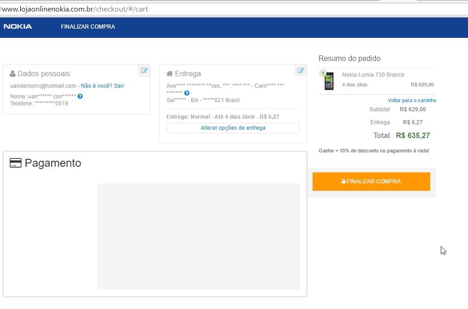Click the Nokia logo in header

(18, 27)
